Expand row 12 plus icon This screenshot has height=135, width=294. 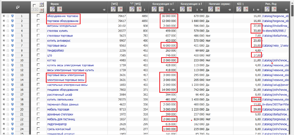(4, 70)
